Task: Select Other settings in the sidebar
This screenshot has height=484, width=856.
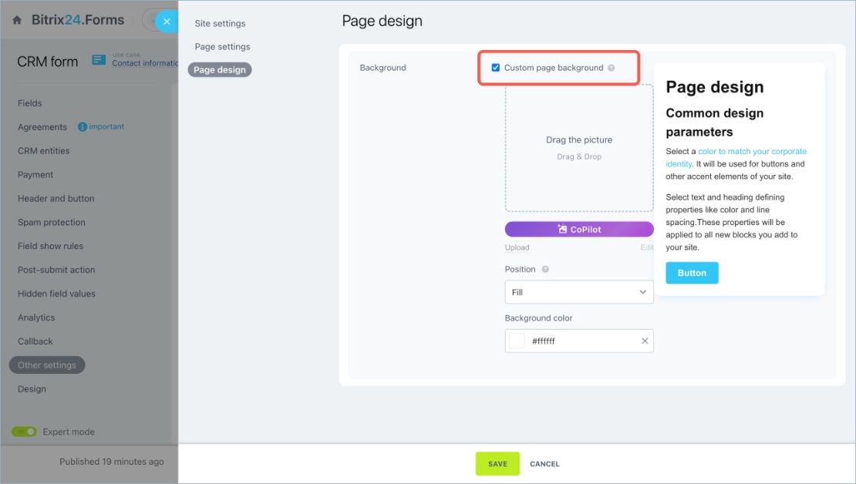Action: (x=47, y=365)
